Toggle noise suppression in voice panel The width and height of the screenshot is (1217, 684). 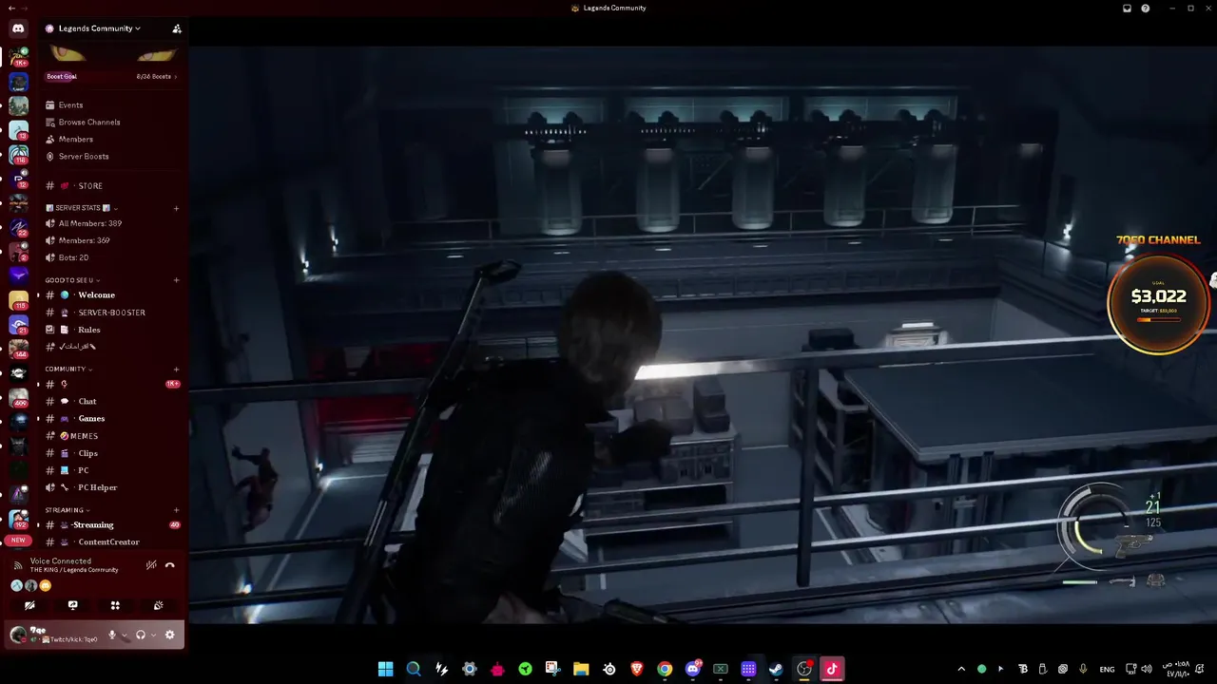point(151,565)
